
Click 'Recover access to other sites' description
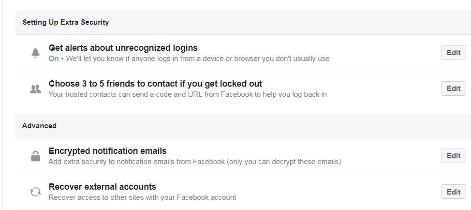[x=142, y=197]
